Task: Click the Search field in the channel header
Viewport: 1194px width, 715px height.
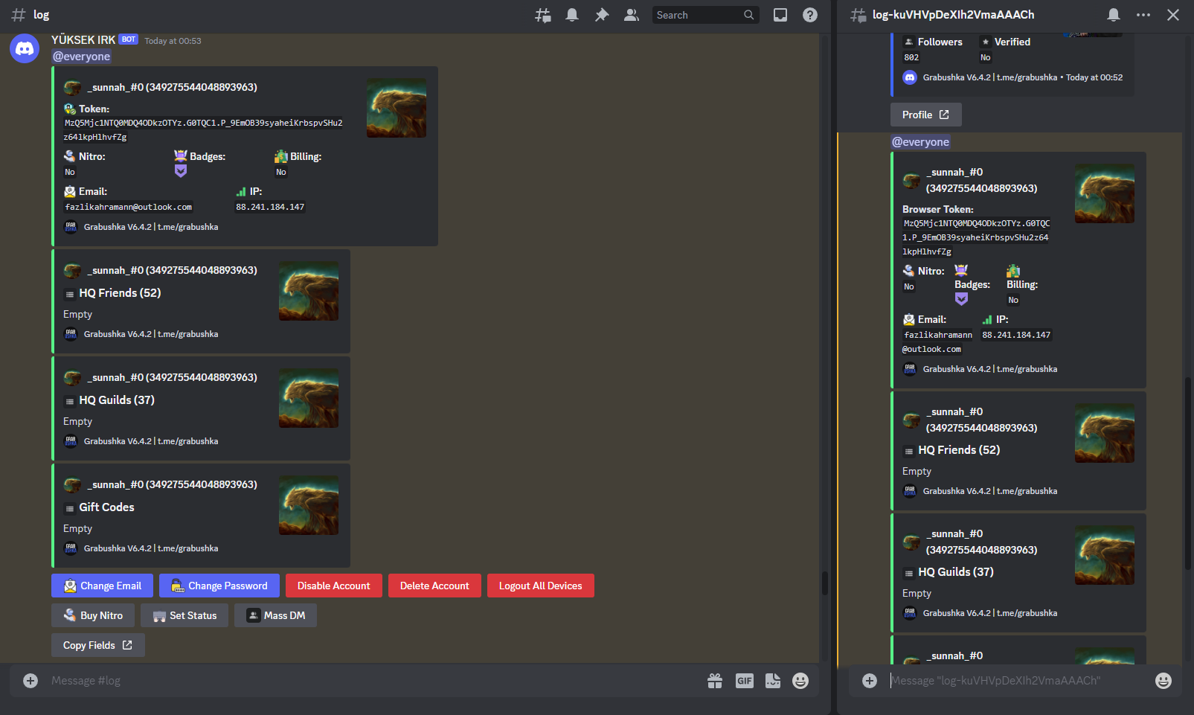Action: click(x=705, y=15)
